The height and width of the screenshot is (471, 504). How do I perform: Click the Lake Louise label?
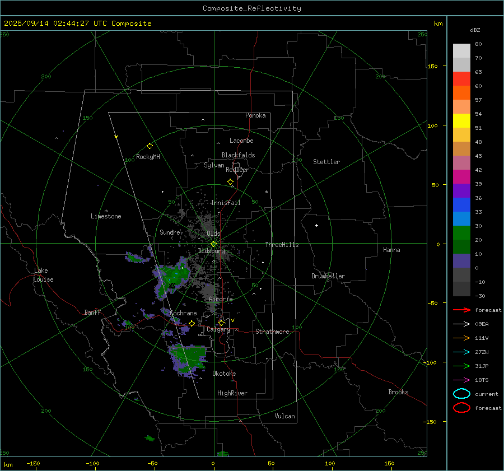point(43,275)
